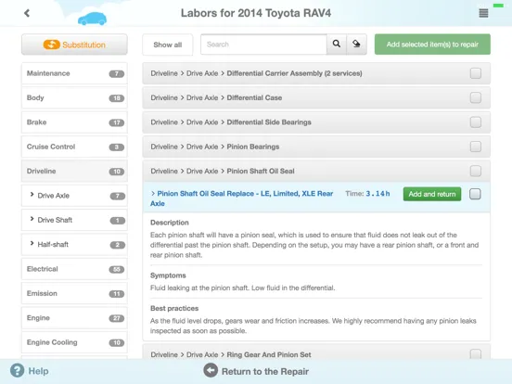
Task: Click the Add and return button
Action: tap(432, 194)
